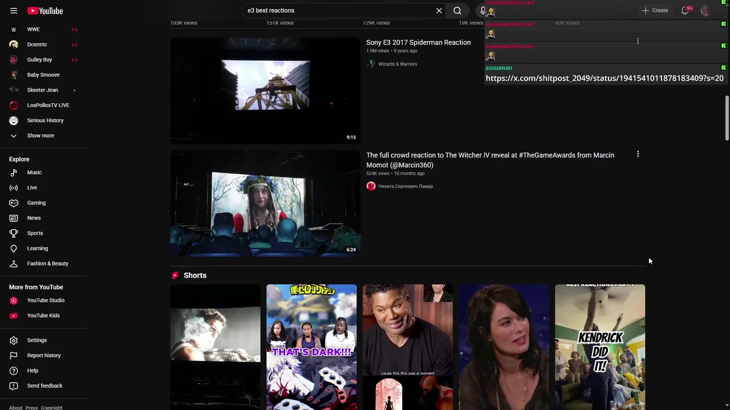Click the 6:24 duration badge
730x410 pixels.
point(351,249)
